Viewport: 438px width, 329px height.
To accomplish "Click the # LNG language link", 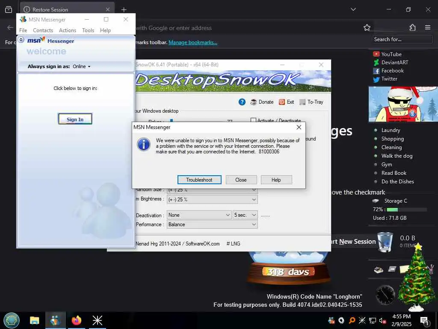I will pos(234,244).
